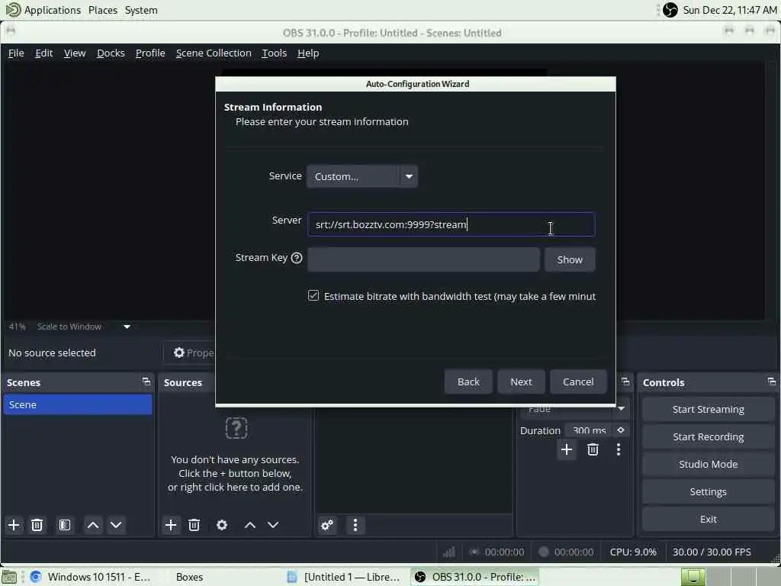The image size is (781, 586).
Task: Open the Help menu
Action: (308, 53)
